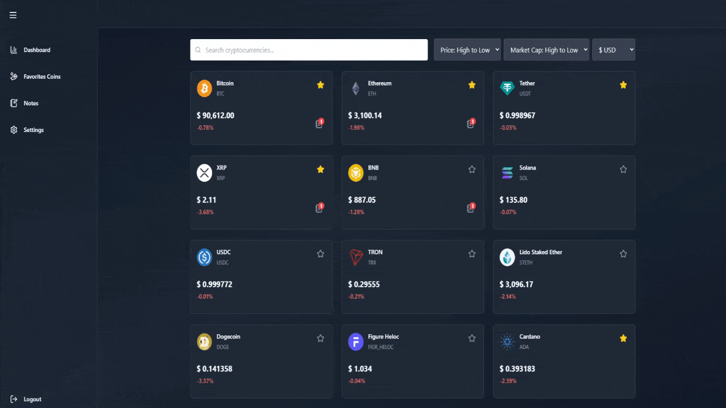726x408 pixels.
Task: Unfavorite Bitcoin by clicking its star
Action: [x=320, y=84]
